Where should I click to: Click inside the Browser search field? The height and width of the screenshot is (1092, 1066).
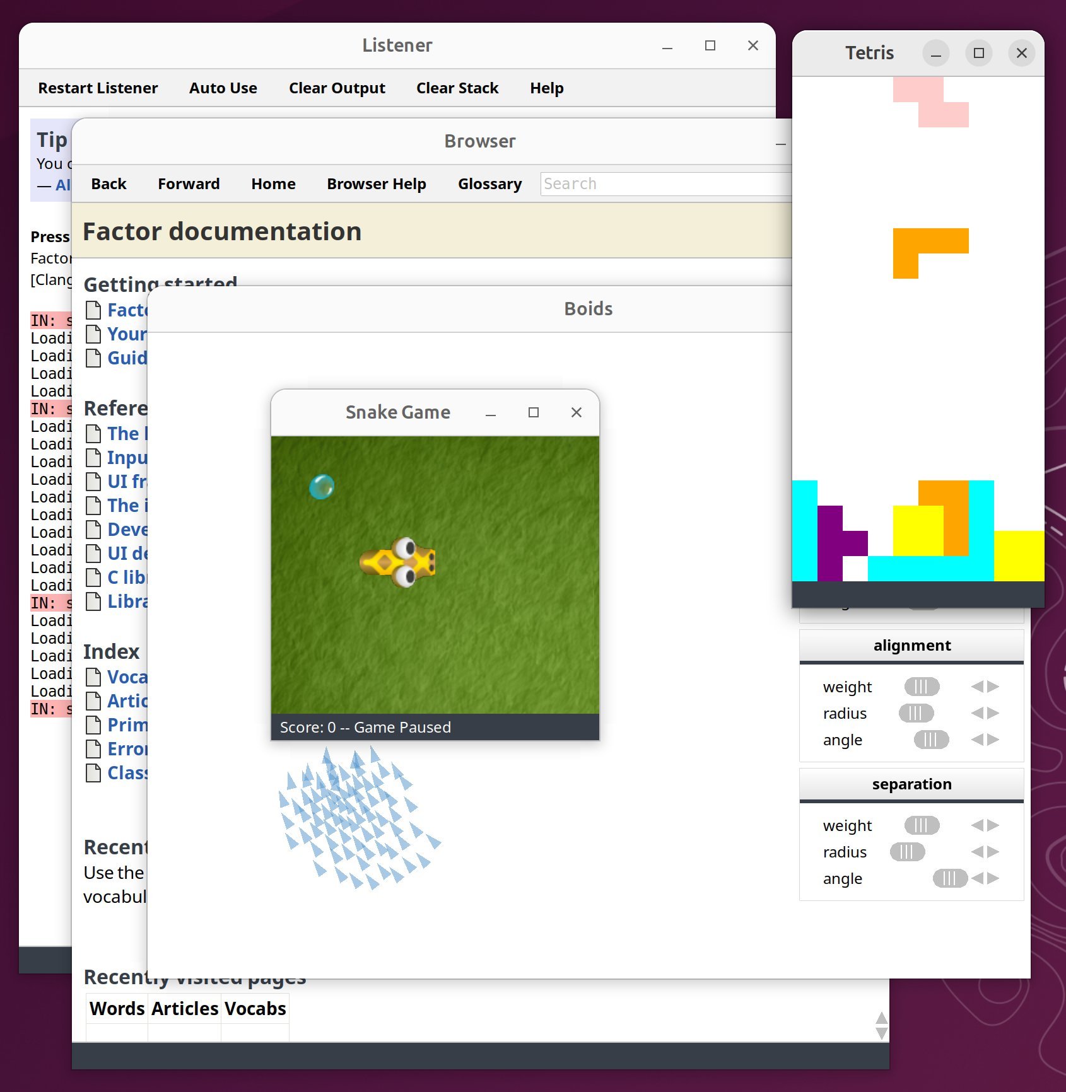(x=662, y=183)
